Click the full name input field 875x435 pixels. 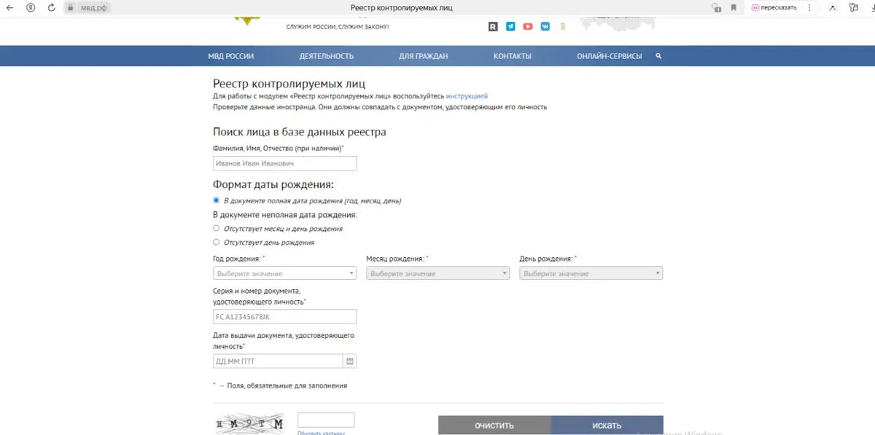tap(284, 162)
